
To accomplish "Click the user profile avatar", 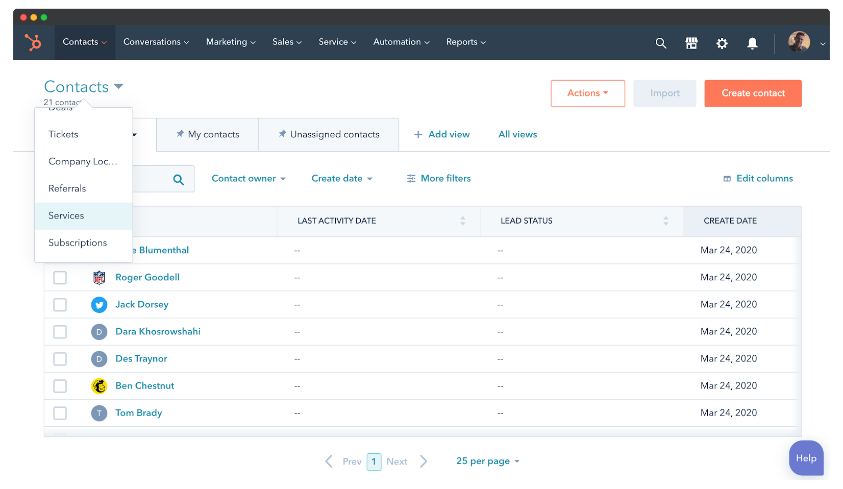I will 799,42.
